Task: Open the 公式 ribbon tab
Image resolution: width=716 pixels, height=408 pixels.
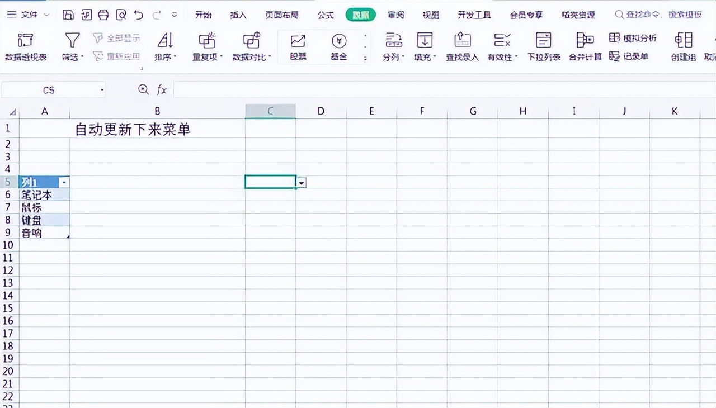Action: [326, 15]
